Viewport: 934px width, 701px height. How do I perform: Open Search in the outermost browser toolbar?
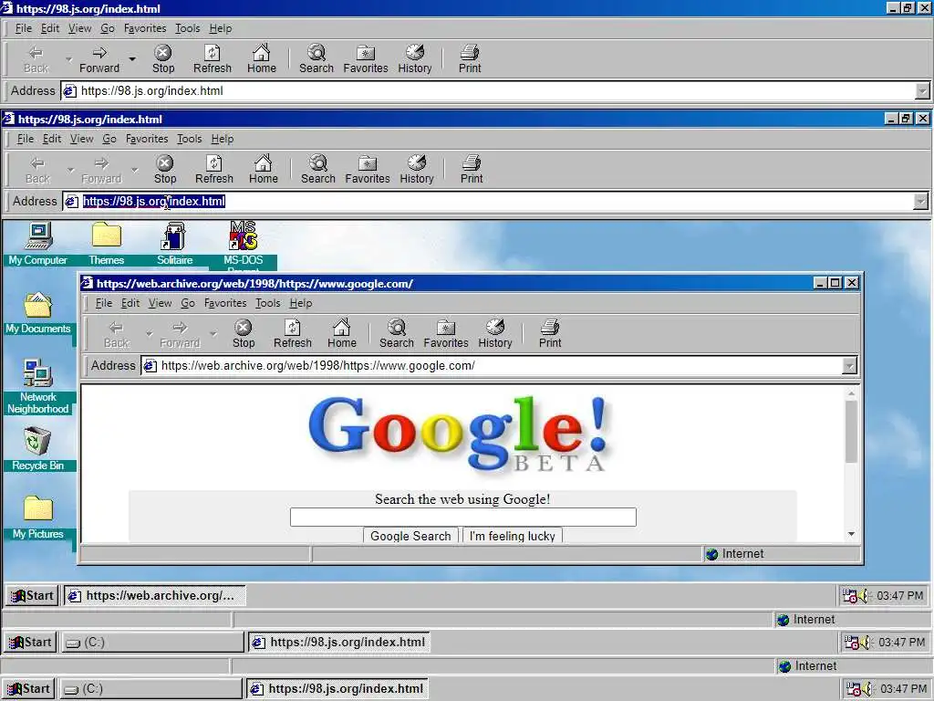pyautogui.click(x=317, y=59)
